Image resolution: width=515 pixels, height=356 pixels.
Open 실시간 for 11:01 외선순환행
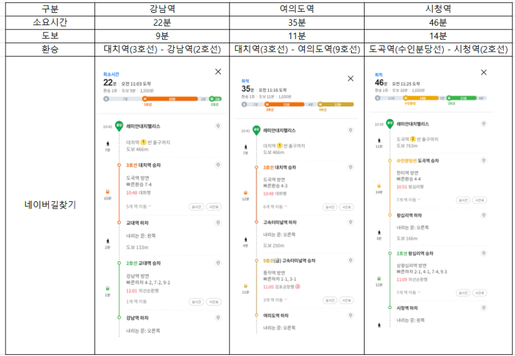[196, 302]
